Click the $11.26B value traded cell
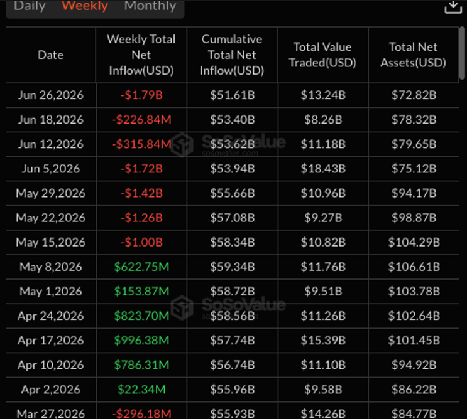The height and width of the screenshot is (419, 467). pyautogui.click(x=323, y=316)
